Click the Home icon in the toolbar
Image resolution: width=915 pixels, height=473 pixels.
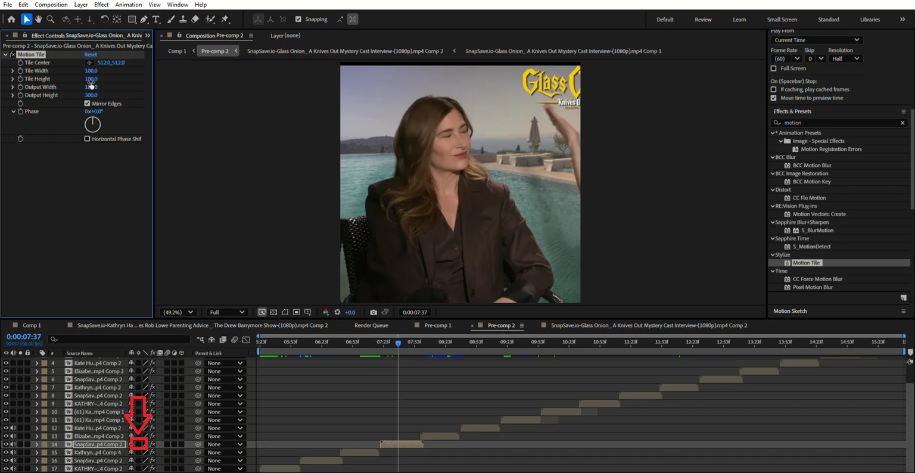11,19
